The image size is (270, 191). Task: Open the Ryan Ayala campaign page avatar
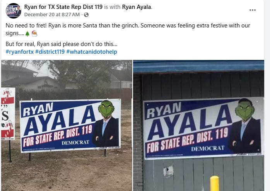click(x=14, y=11)
